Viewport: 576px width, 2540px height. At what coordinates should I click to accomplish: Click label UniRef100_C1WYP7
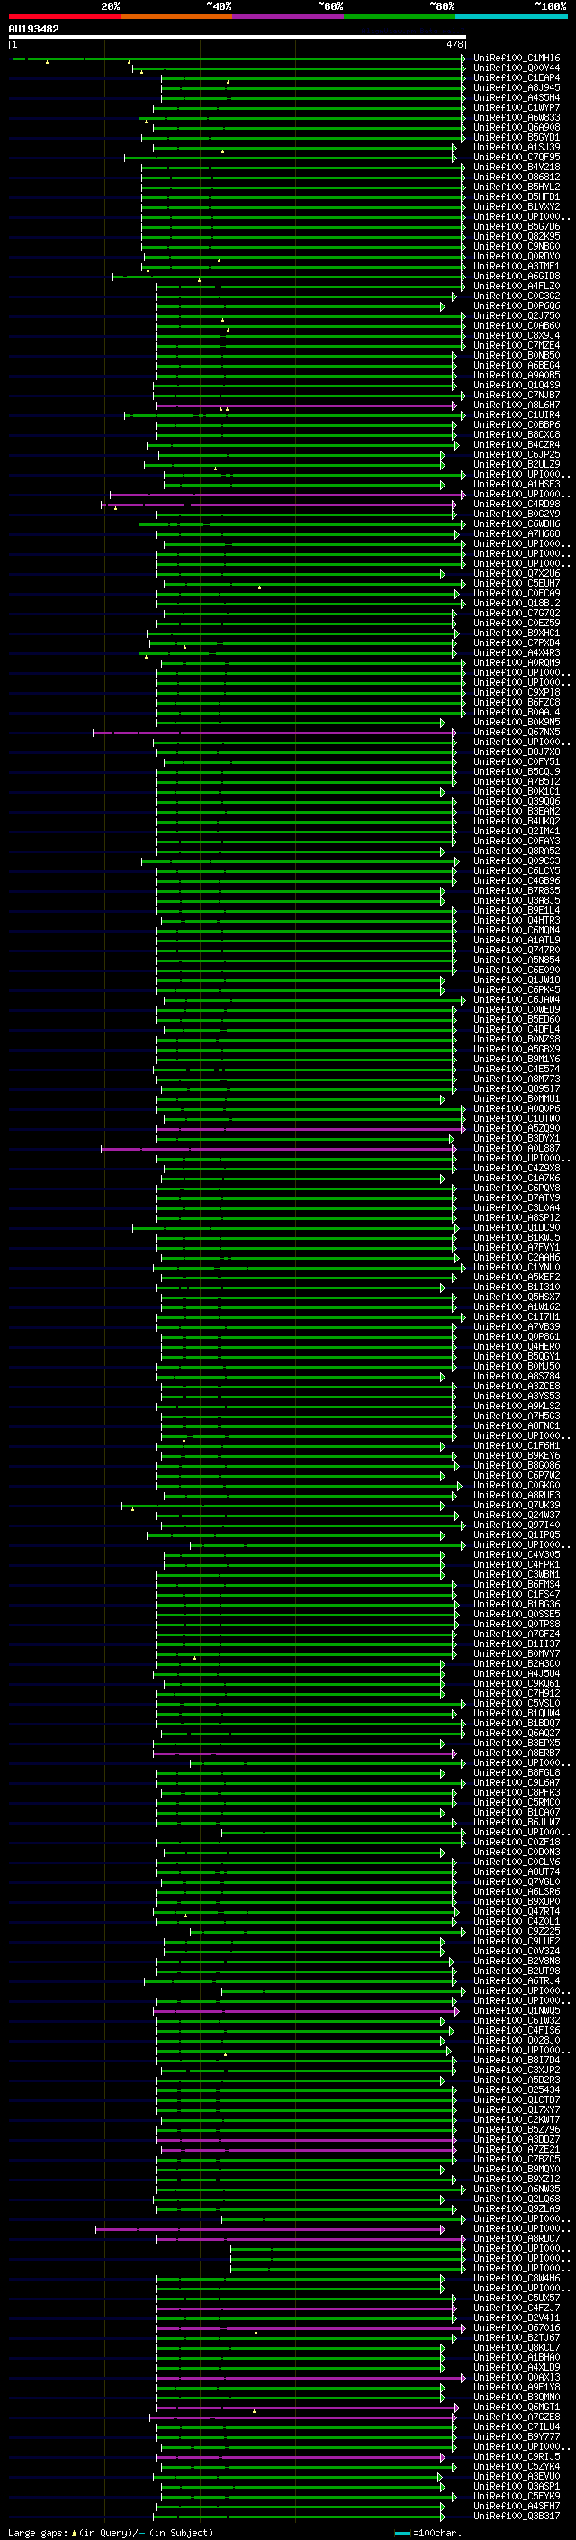coord(517,108)
